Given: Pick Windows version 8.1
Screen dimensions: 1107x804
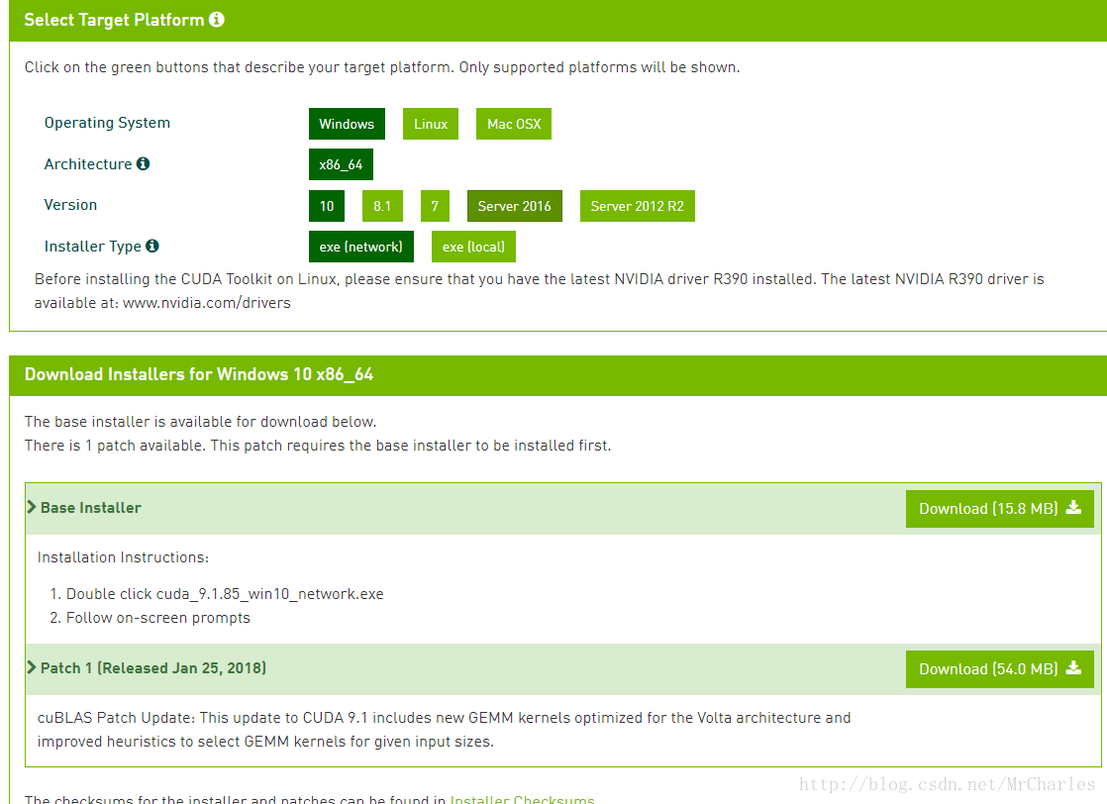Looking at the screenshot, I should [382, 206].
